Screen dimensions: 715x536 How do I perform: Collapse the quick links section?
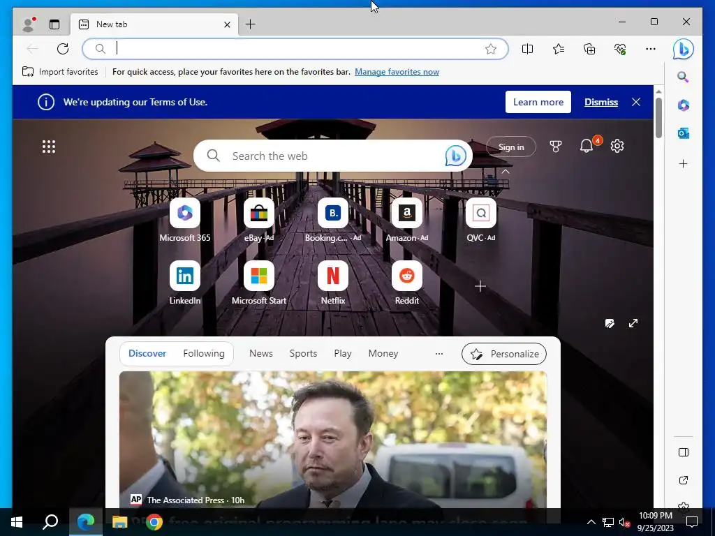click(x=506, y=172)
